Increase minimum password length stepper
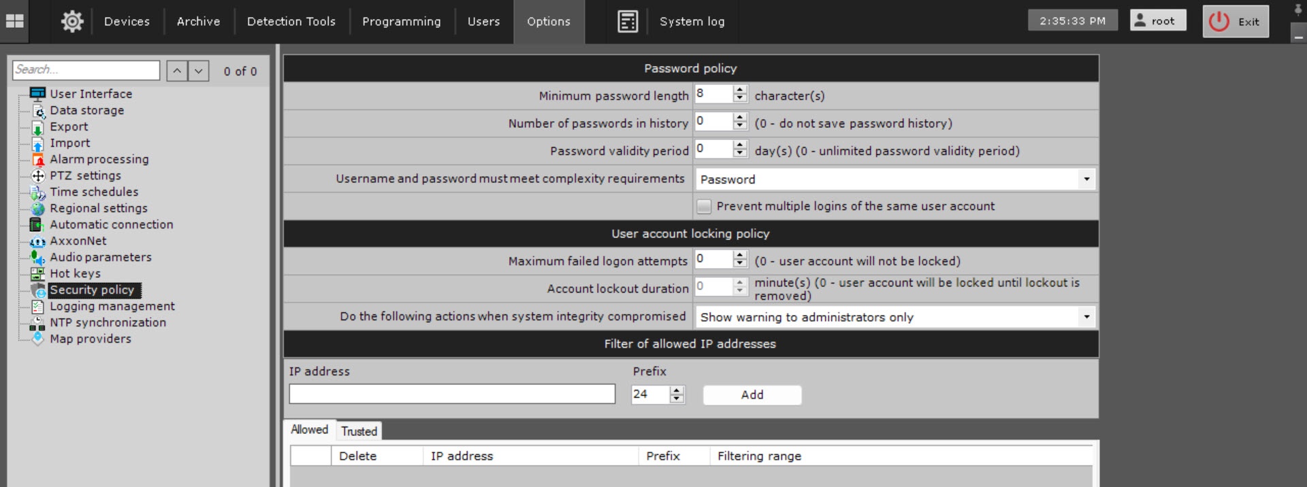Screen dimensions: 1307x487 (x=740, y=90)
